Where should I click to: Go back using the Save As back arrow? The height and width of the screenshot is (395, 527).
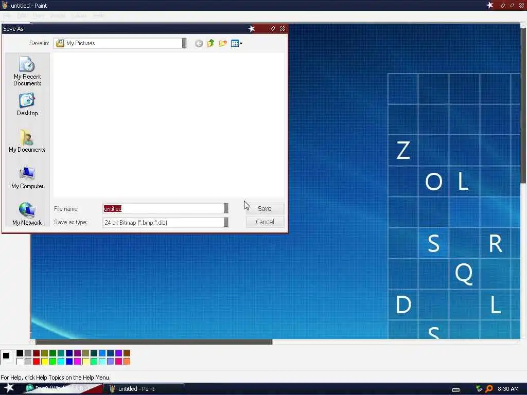coord(199,43)
